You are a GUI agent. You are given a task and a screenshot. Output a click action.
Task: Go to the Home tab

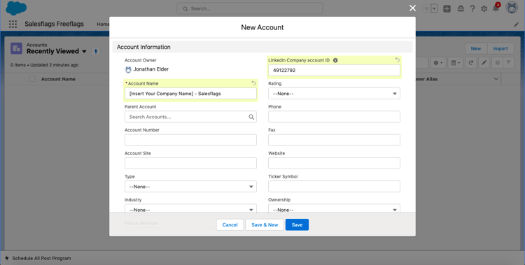click(x=103, y=24)
